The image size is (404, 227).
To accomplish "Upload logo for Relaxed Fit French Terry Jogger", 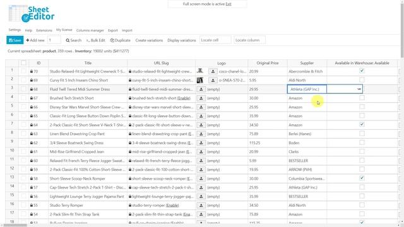I will click(x=201, y=161).
